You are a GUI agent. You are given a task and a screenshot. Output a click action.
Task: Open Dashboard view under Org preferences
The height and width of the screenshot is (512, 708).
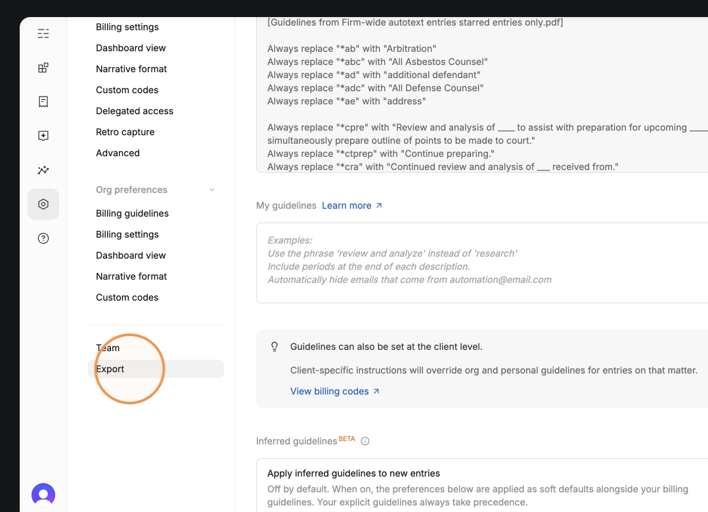(131, 255)
